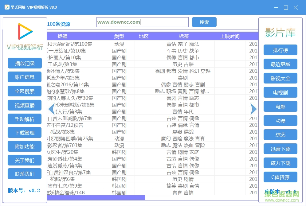View 关于我们 about us page

click(x=24, y=160)
